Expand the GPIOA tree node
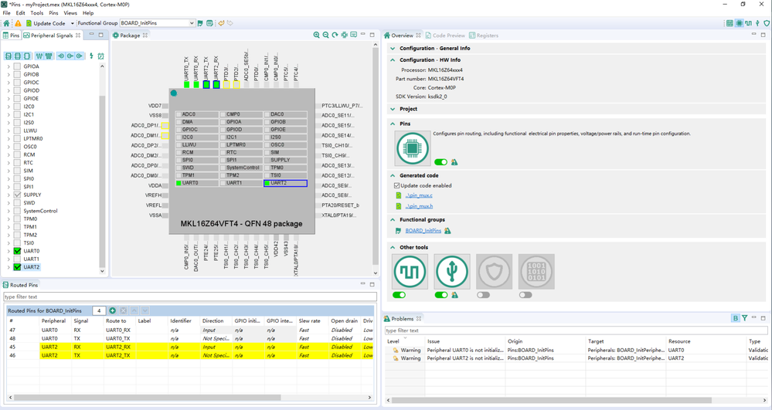772x410 pixels. 9,66
